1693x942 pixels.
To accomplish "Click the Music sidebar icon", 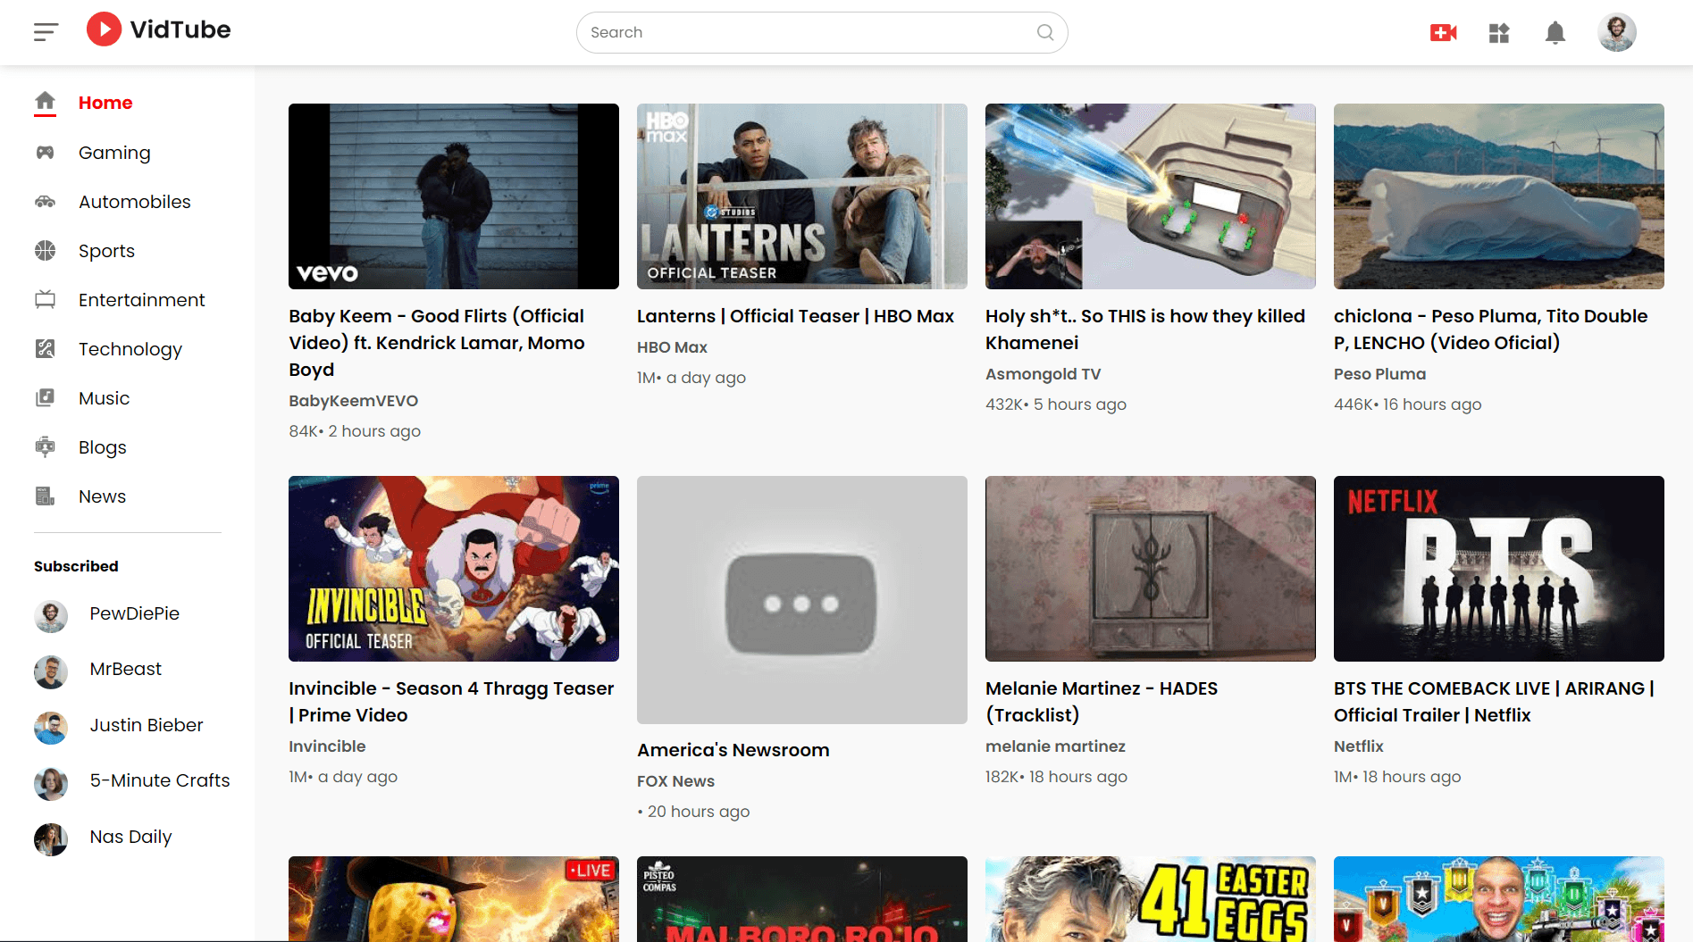I will pos(45,397).
